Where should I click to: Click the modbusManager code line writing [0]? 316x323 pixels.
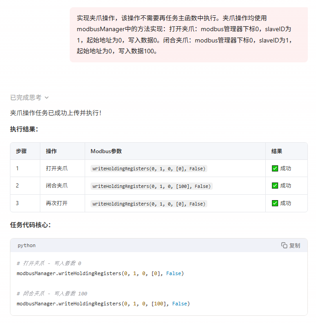coord(100,274)
